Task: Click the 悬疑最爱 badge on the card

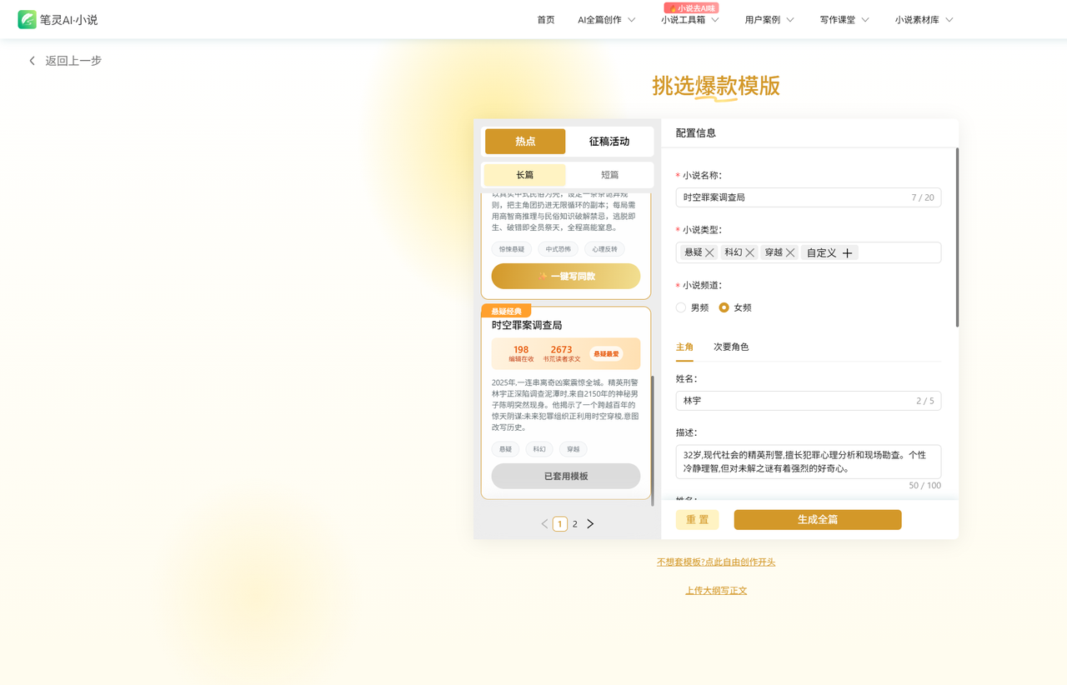Action: [x=606, y=354]
